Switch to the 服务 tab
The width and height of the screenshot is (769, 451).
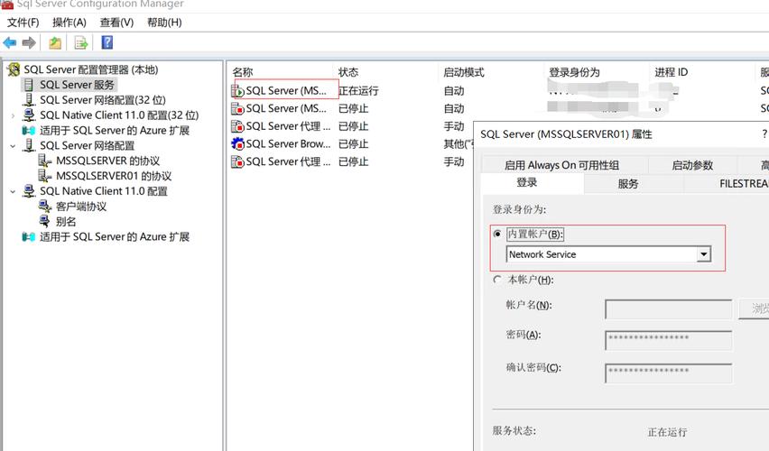tap(634, 184)
